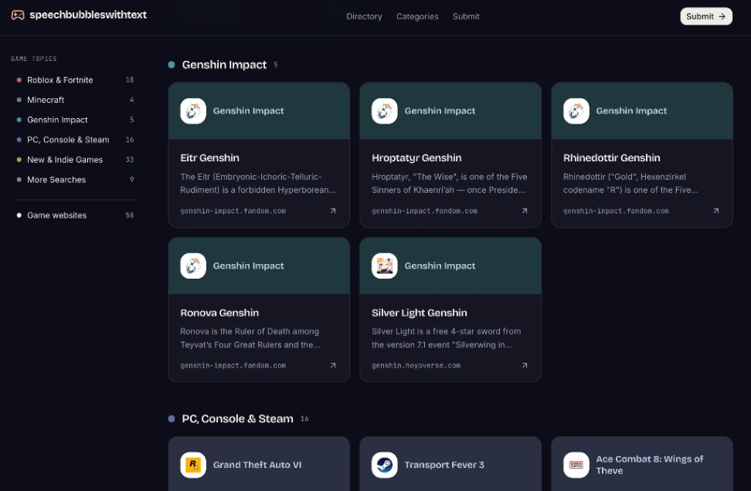This screenshot has width=751, height=491.
Task: Open the Directory nav item
Action: pyautogui.click(x=364, y=16)
